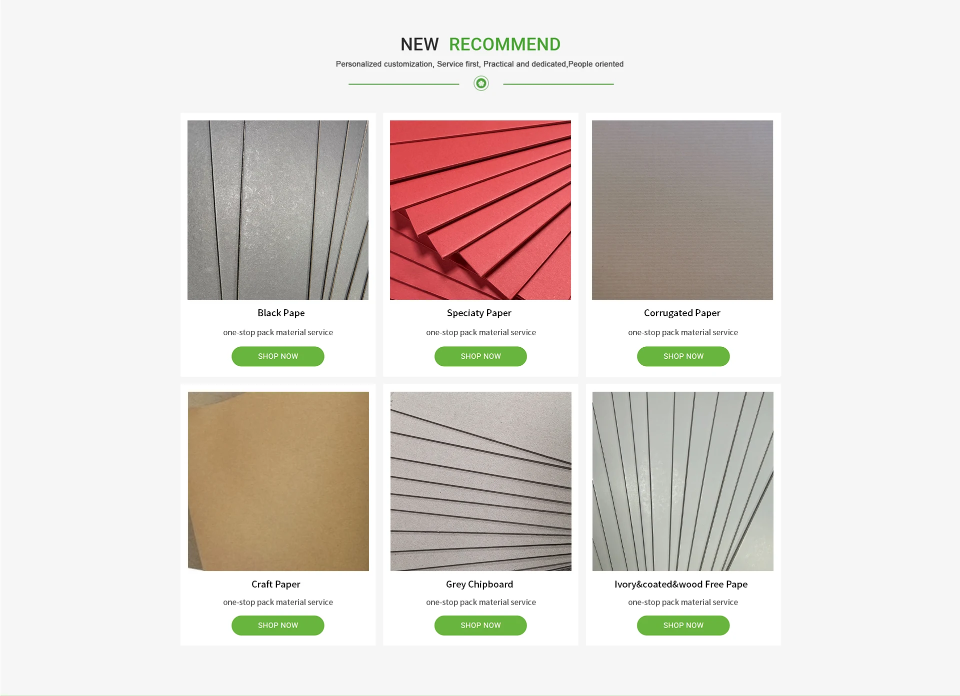
Task: Open the Ivory&coated&wood Free Pape title
Action: [681, 584]
